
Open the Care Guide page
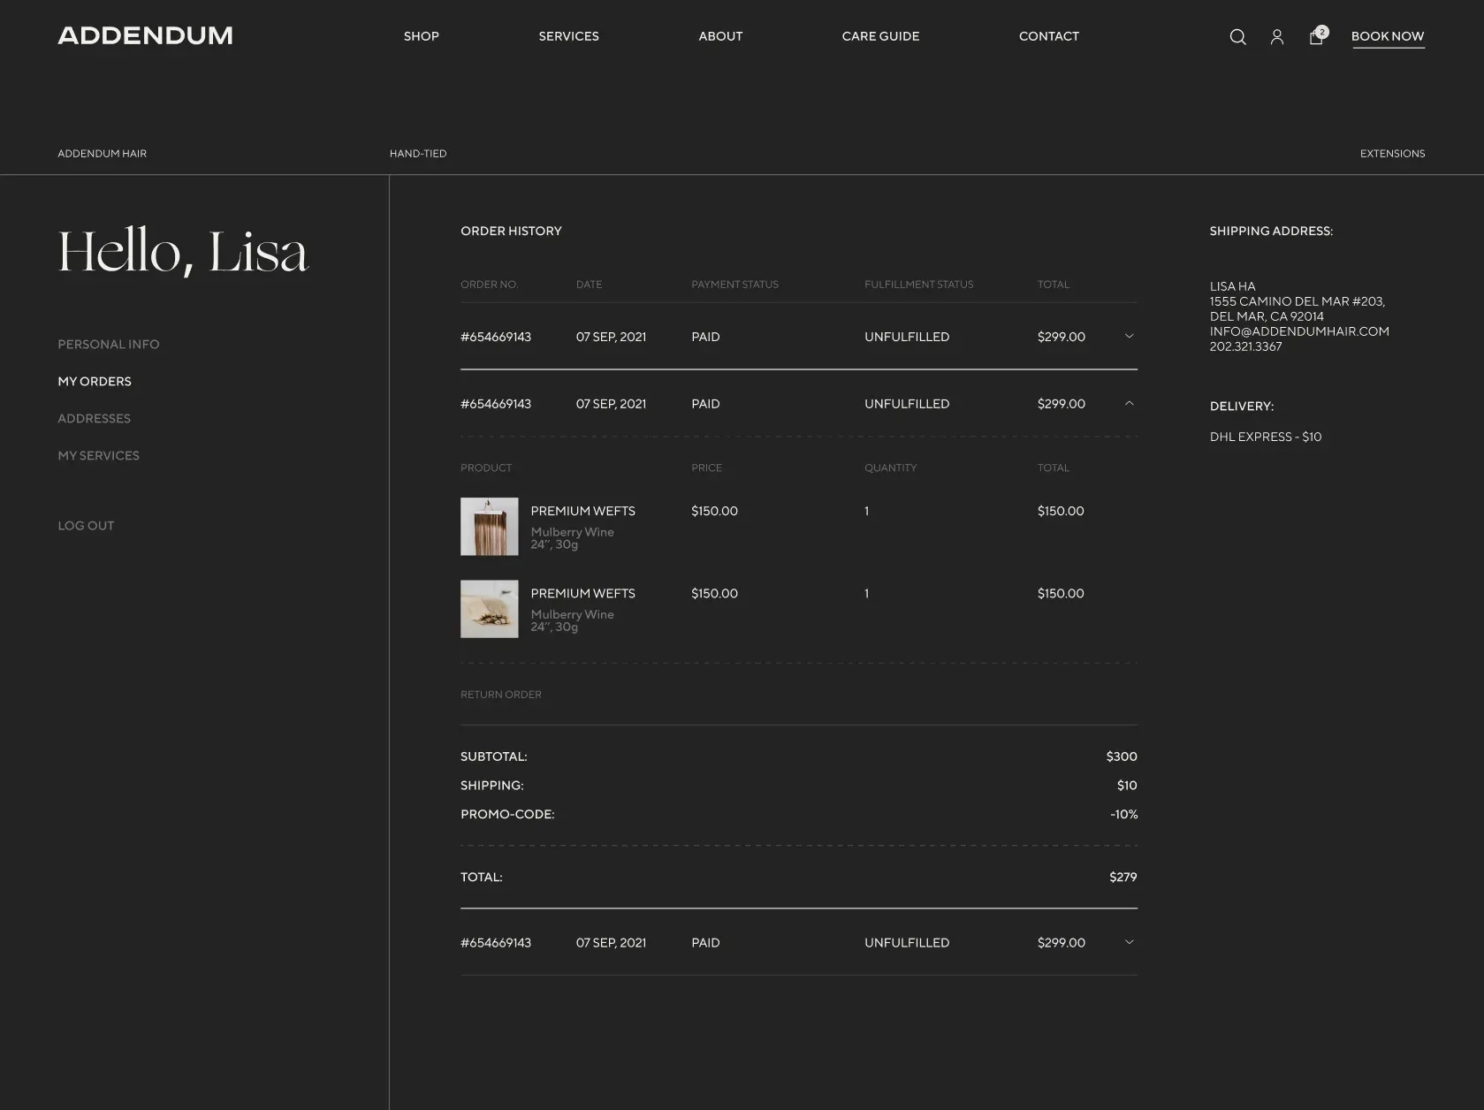point(880,36)
